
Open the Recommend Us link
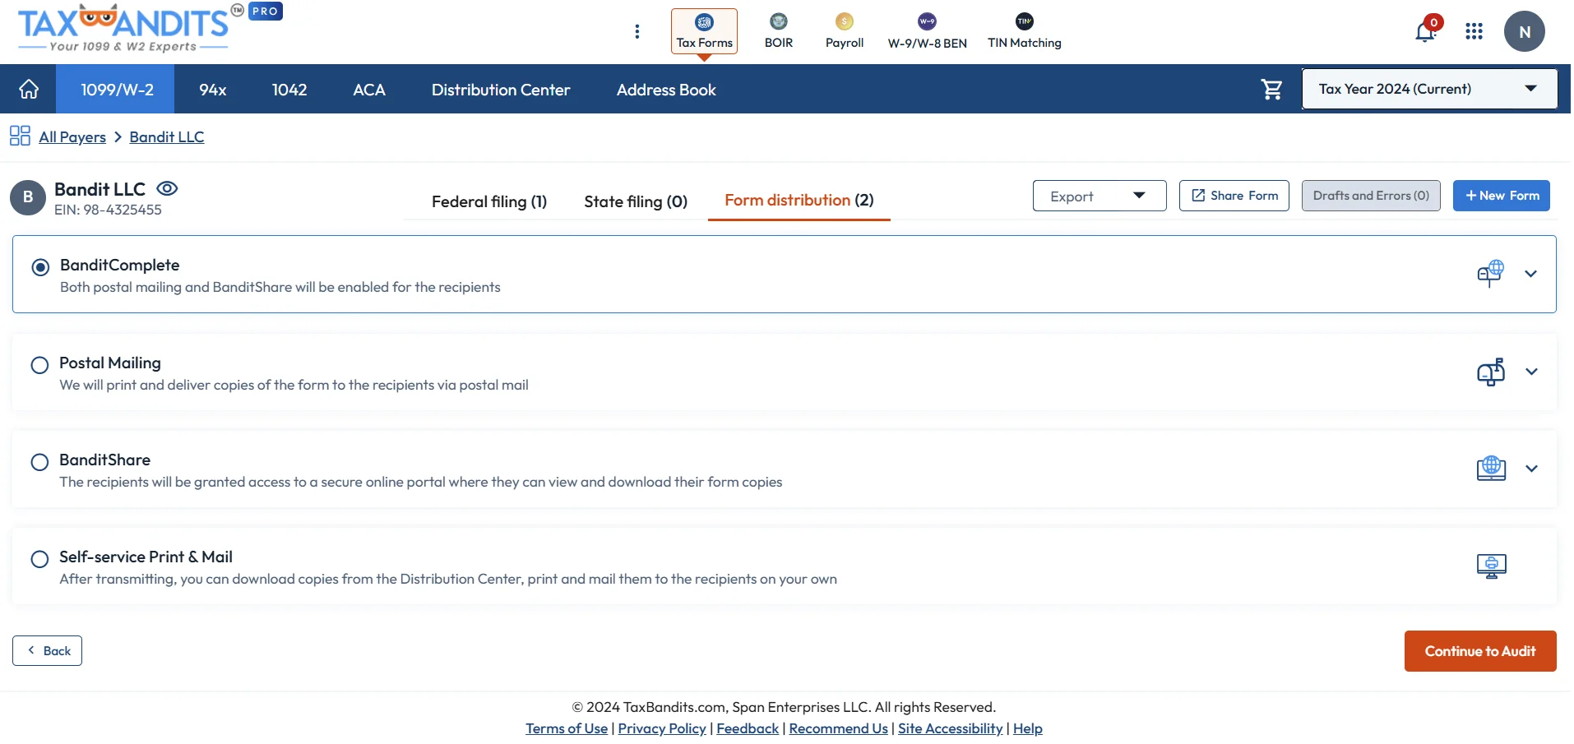pos(838,728)
